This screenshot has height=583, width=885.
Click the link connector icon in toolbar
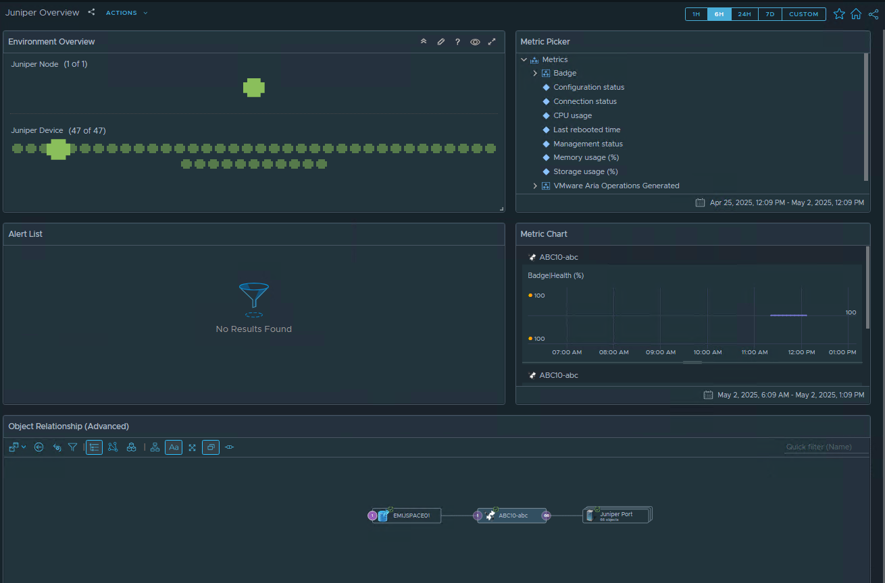[x=230, y=447]
